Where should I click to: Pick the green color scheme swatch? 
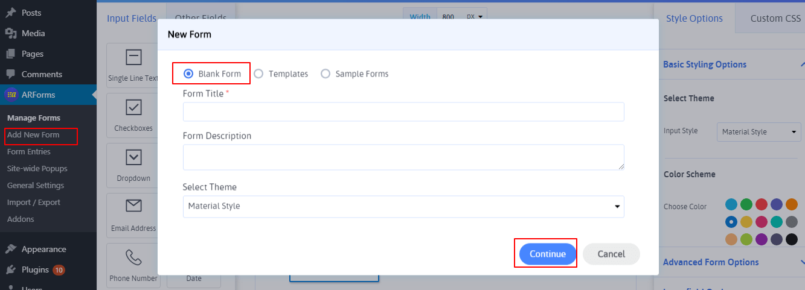[x=746, y=204]
